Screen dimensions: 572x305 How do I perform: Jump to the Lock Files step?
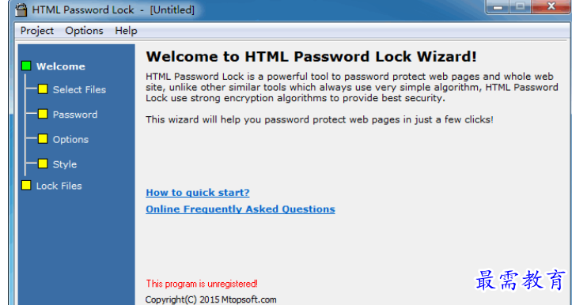coord(59,186)
